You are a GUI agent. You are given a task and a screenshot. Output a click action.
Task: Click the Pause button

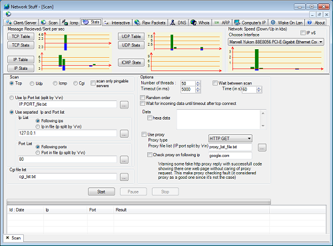tap(133, 191)
